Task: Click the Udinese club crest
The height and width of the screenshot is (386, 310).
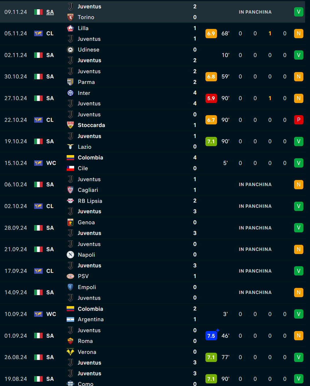Action: pyautogui.click(x=70, y=50)
